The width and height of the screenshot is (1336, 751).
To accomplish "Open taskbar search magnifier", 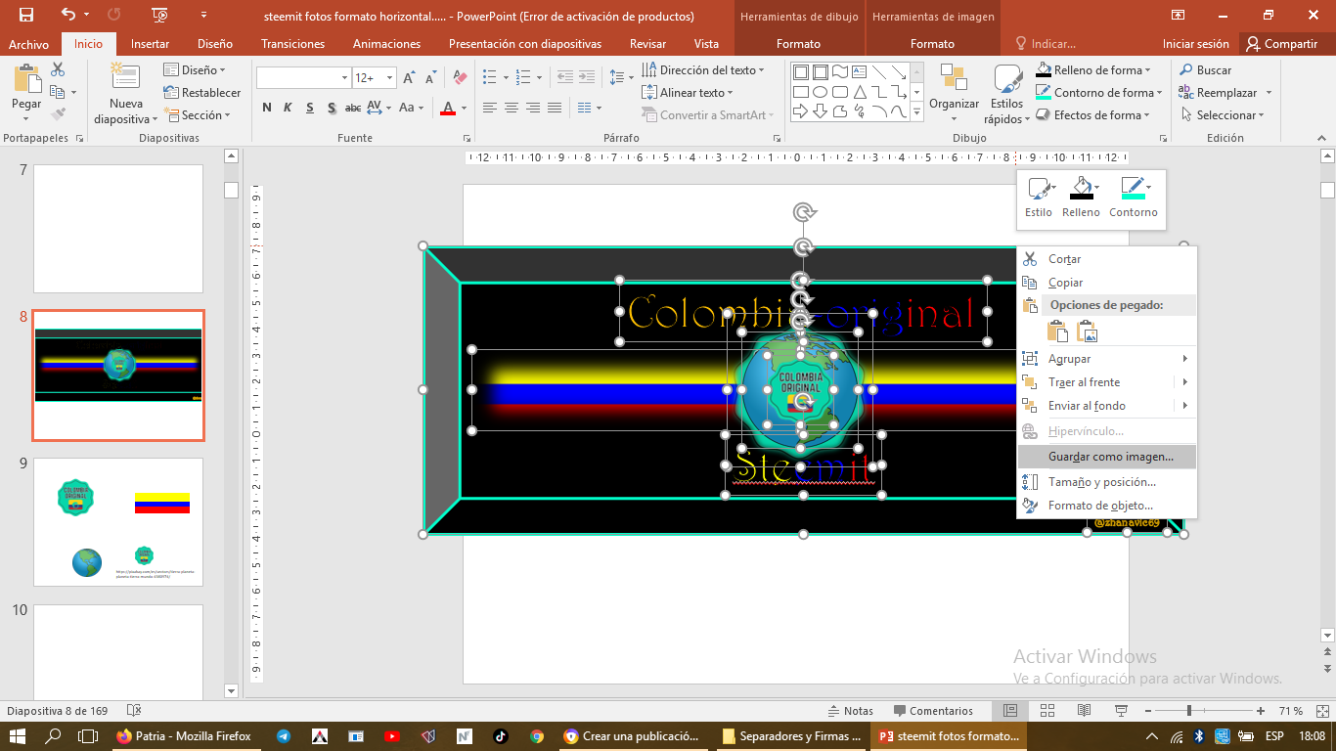I will pyautogui.click(x=54, y=736).
